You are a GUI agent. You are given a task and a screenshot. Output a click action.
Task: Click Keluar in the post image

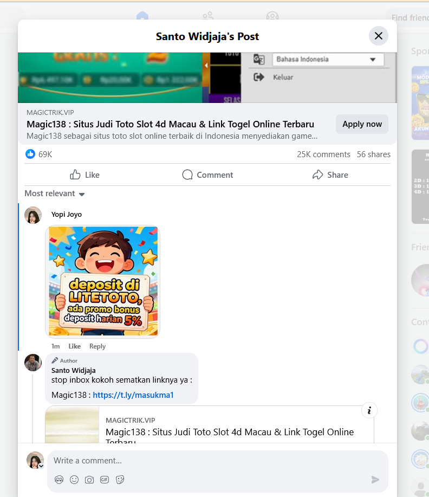click(x=283, y=78)
